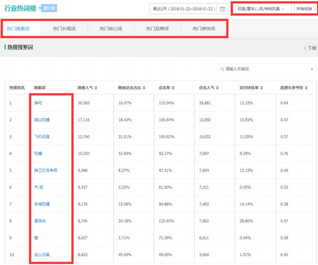
Task: Select the 52.89% mall click share cell
Action: pyautogui.click(x=125, y=153)
